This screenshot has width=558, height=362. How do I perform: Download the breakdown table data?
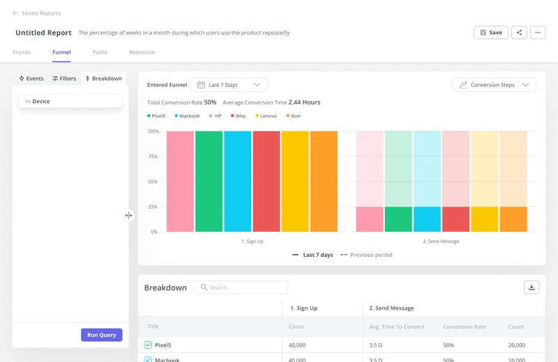(531, 288)
